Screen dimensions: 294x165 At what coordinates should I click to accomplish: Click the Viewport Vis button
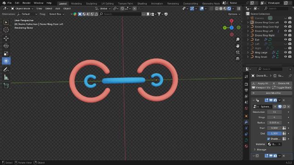261,88
